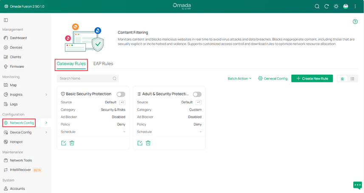Enable the Adult & Security Protection toggle
This screenshot has width=364, height=193.
[x=197, y=94]
